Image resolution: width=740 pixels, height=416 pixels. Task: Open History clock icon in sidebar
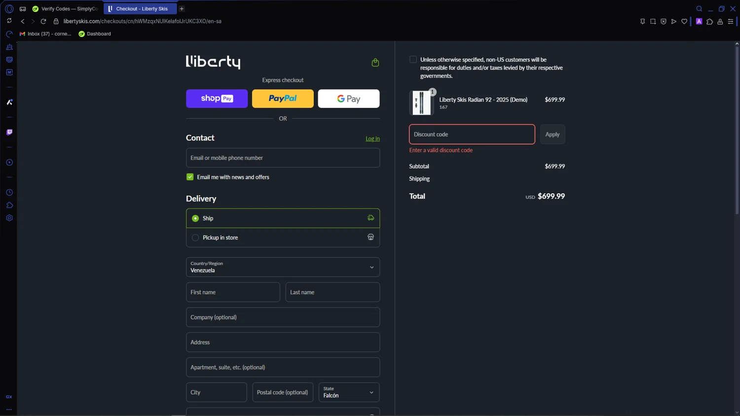pyautogui.click(x=9, y=192)
